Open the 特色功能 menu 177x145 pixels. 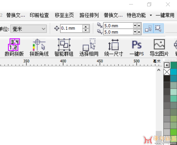click(136, 15)
